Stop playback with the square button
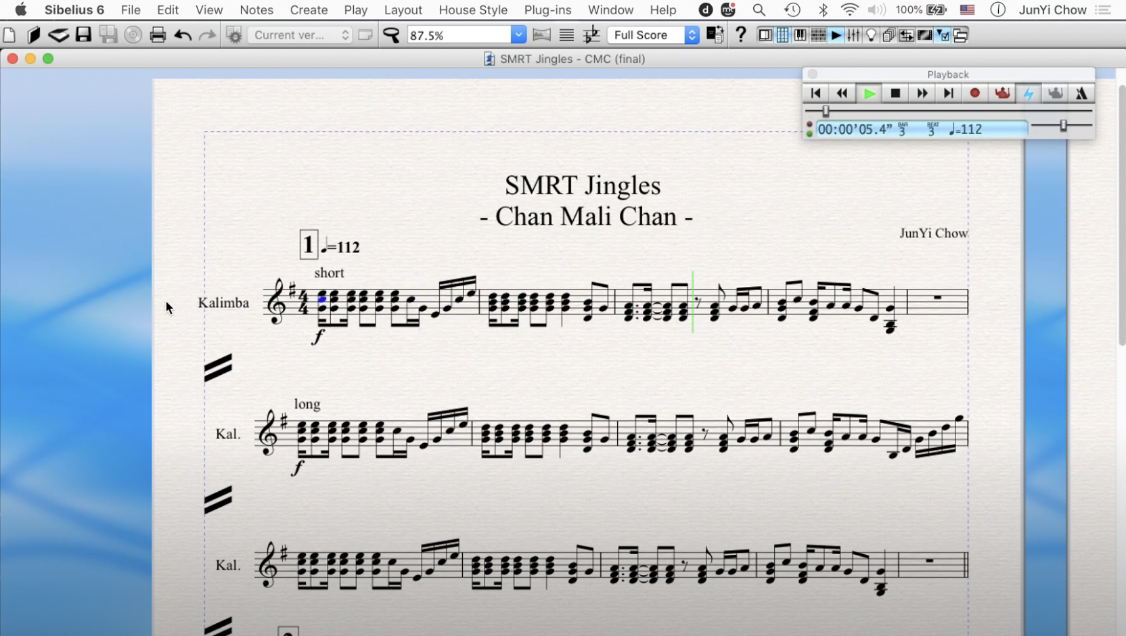The image size is (1126, 636). pyautogui.click(x=895, y=93)
